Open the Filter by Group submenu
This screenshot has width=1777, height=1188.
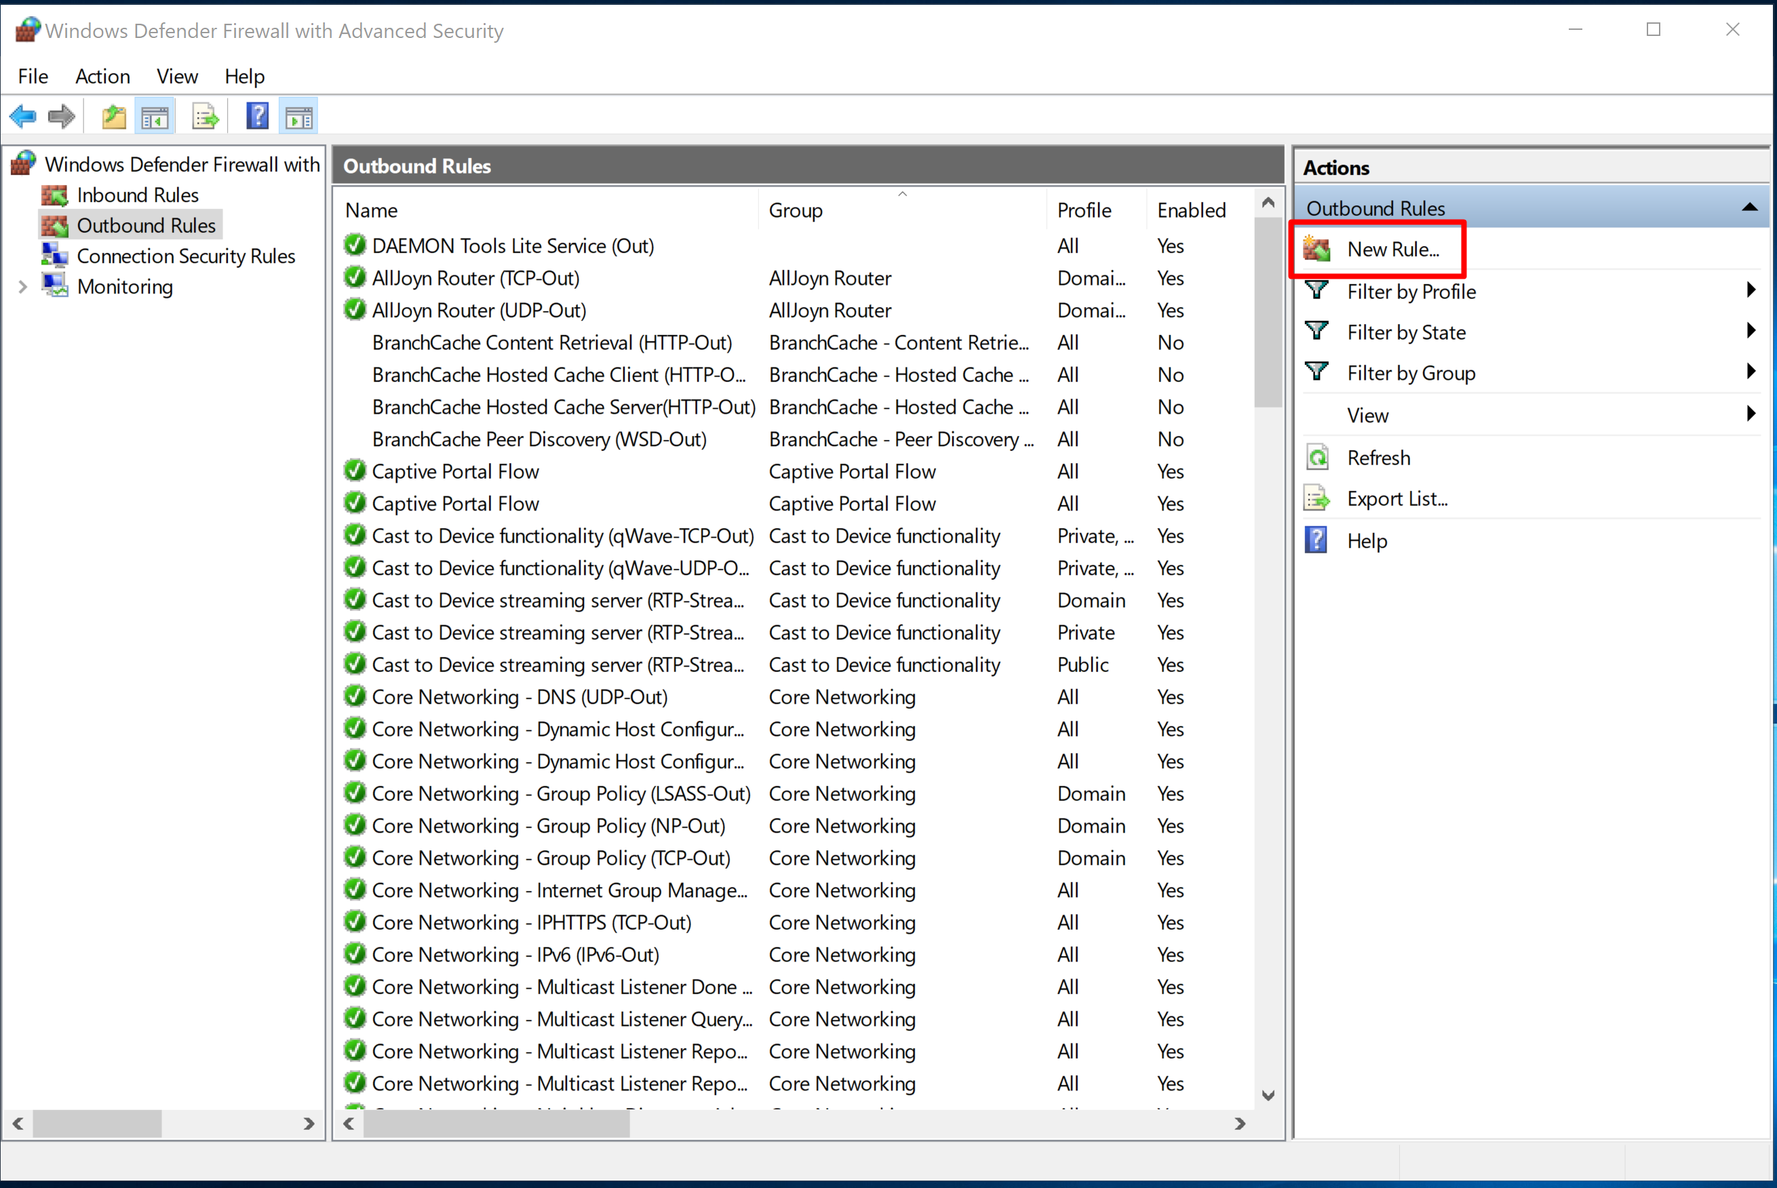[1410, 373]
